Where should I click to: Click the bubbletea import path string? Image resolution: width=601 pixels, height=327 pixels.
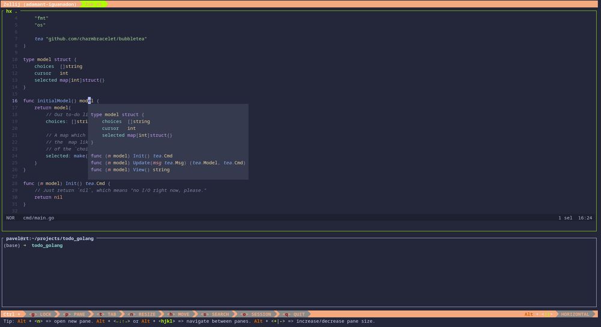96,38
